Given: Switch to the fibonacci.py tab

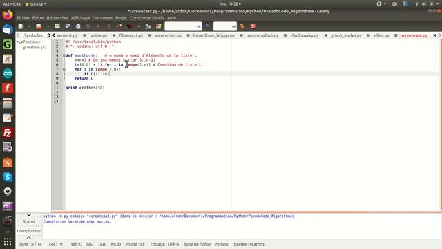Looking at the screenshot, I should 131,35.
